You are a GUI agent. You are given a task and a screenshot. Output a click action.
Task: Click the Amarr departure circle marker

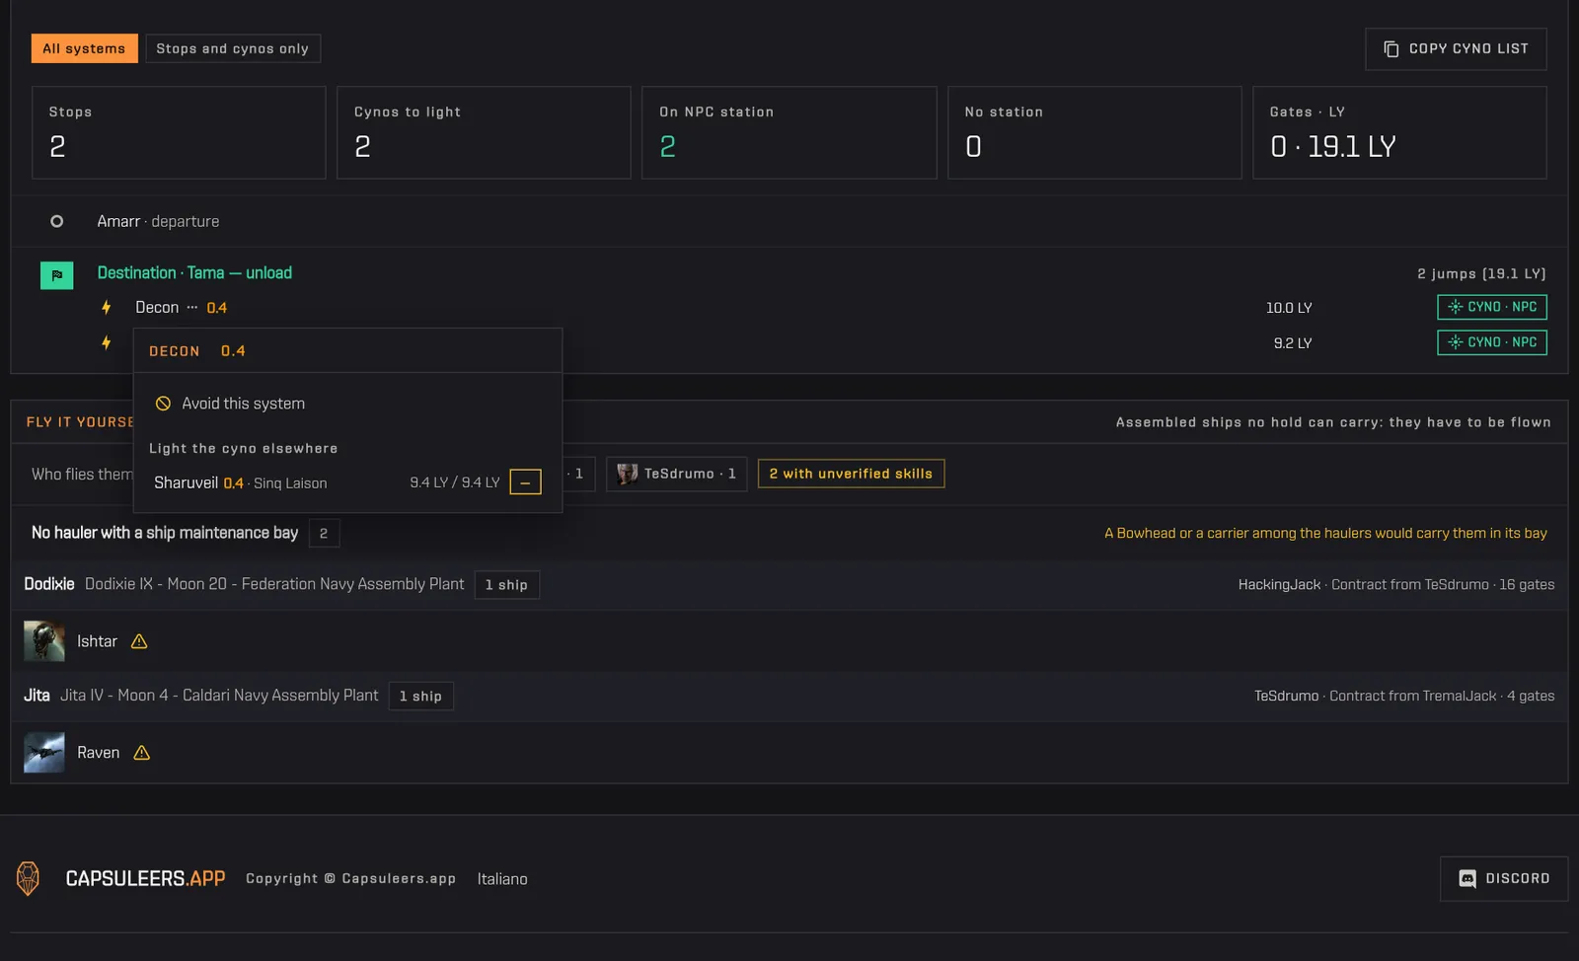tap(57, 221)
